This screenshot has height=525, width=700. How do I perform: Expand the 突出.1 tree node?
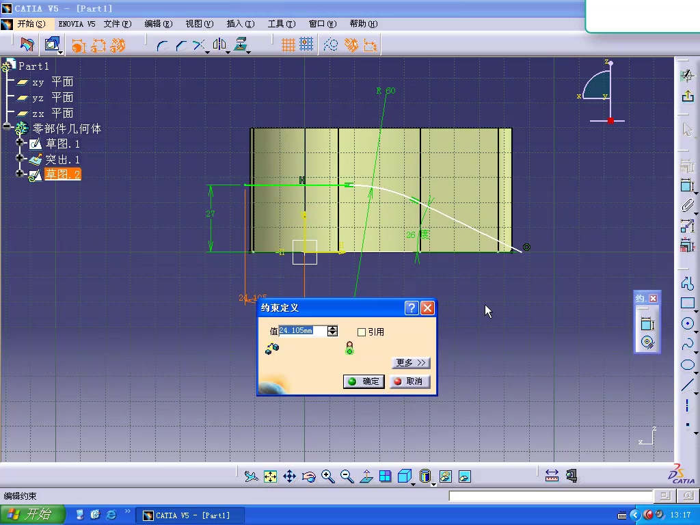pos(19,158)
